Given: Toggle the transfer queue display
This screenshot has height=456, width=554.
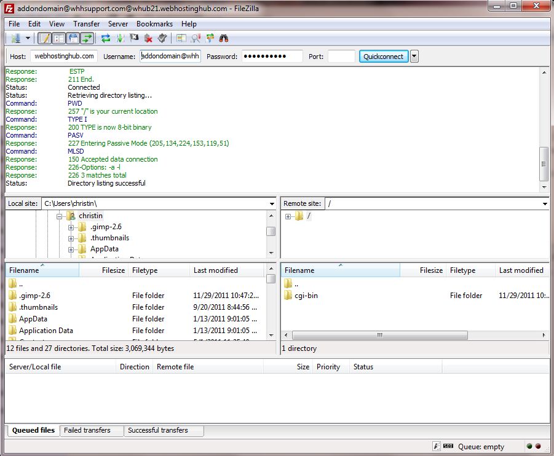Looking at the screenshot, I should (87, 38).
